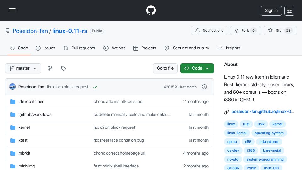View branches via the branch icon
Screen dimensions: 302x170
50,68
